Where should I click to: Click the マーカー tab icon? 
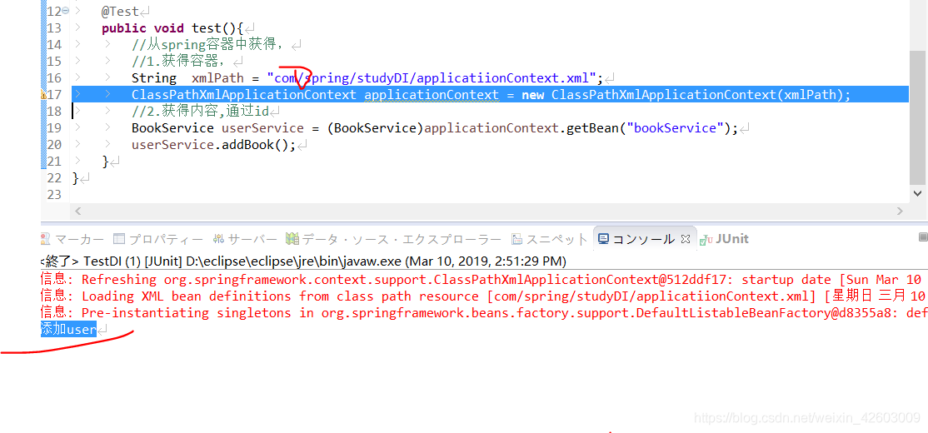pos(45,239)
